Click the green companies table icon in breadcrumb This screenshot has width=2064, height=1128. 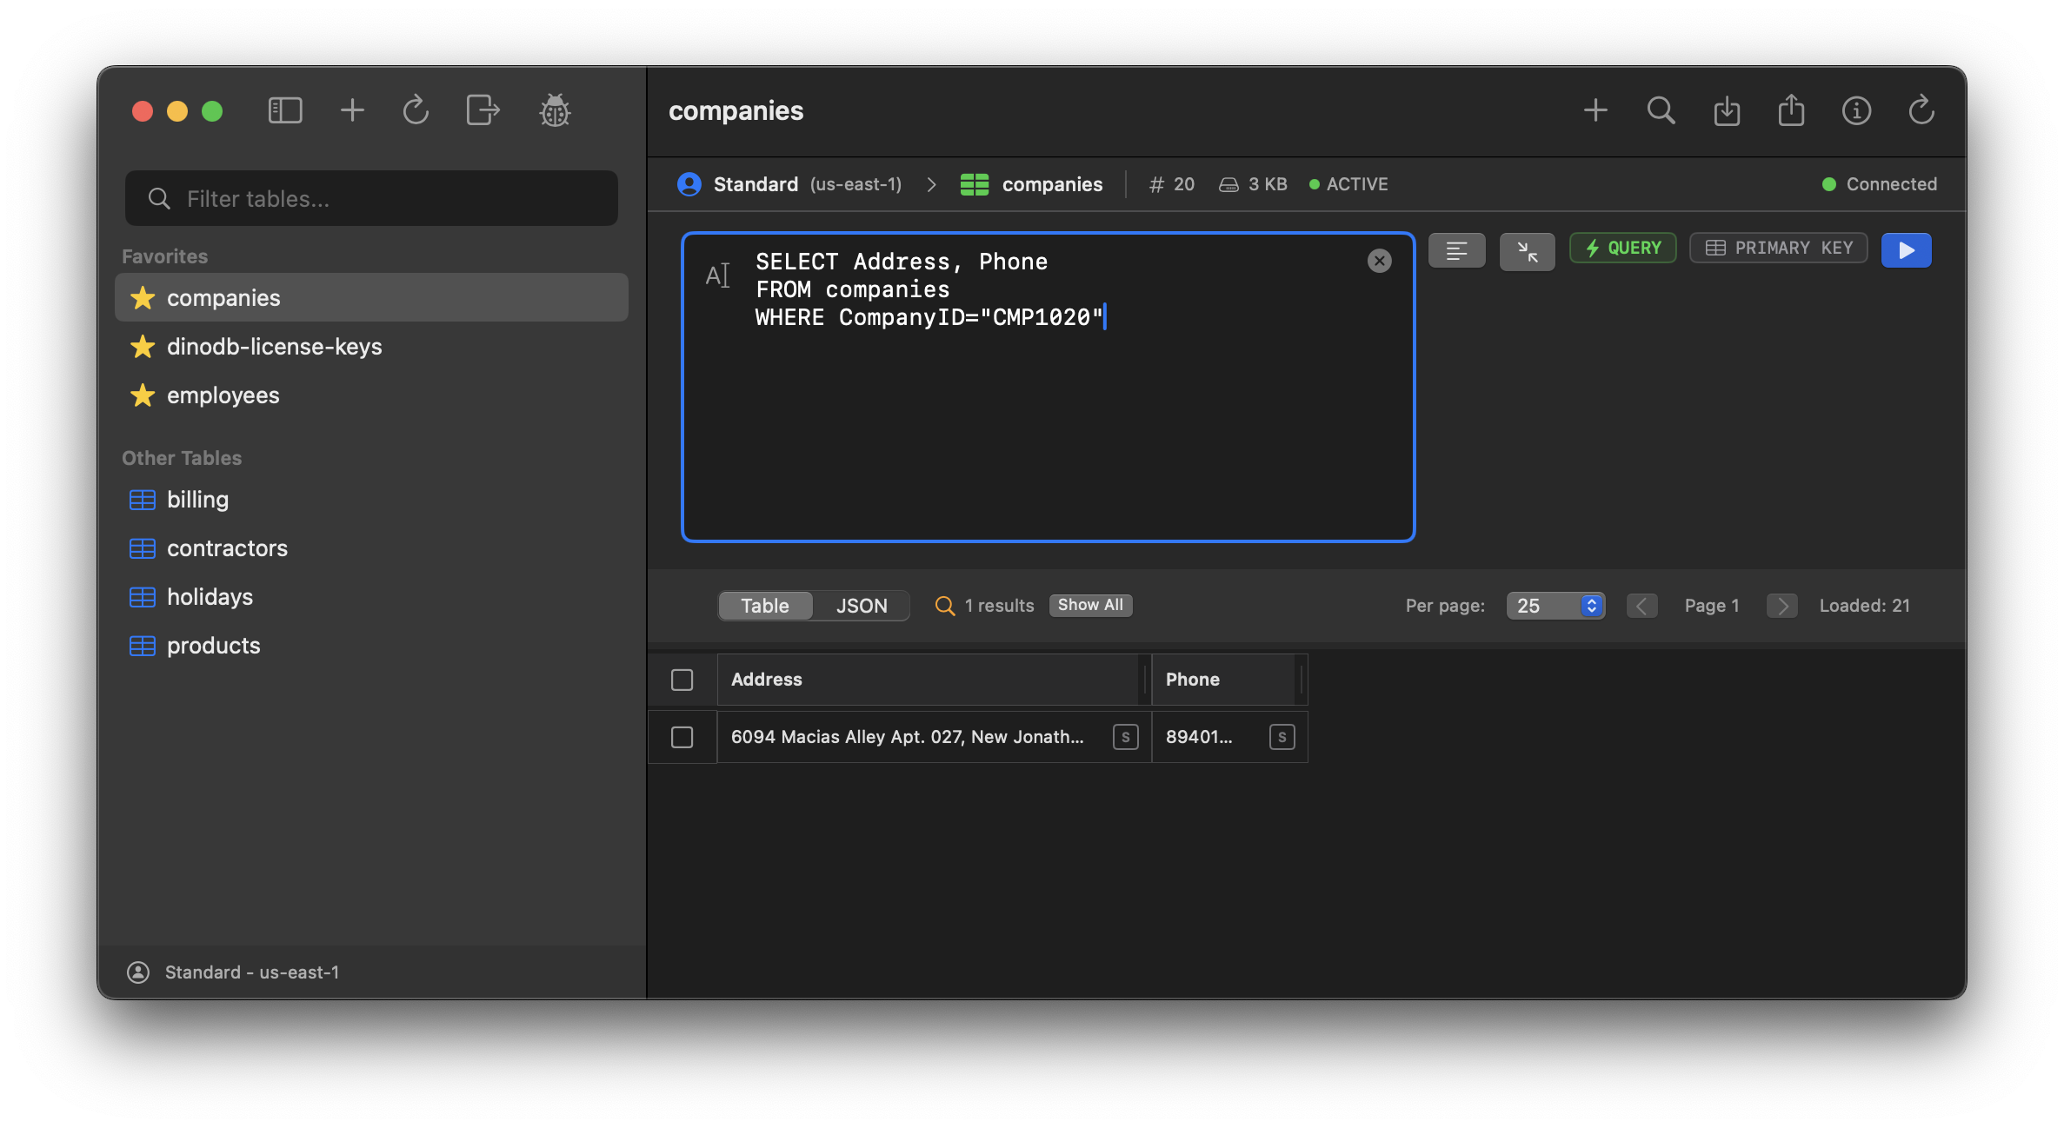click(975, 184)
